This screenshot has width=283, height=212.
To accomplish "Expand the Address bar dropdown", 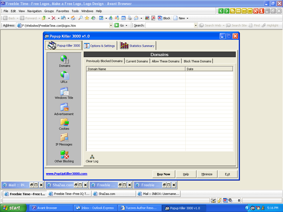I will 111,26.
